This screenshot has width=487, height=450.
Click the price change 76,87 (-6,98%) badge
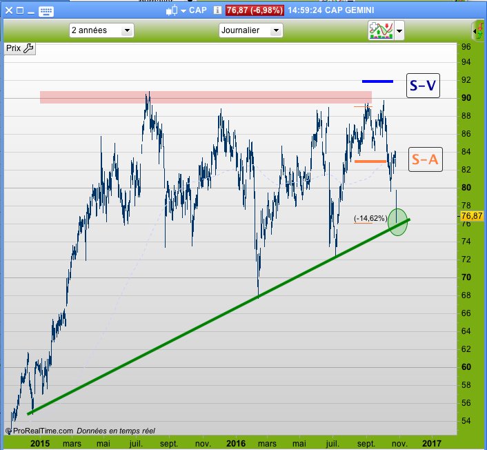255,10
